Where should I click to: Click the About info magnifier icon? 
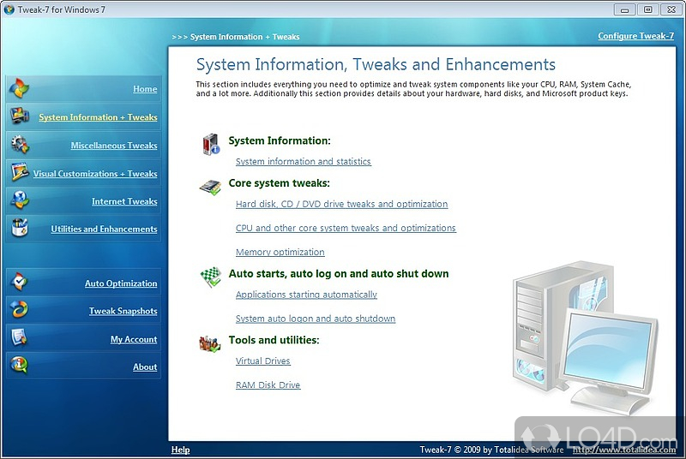tap(19, 365)
